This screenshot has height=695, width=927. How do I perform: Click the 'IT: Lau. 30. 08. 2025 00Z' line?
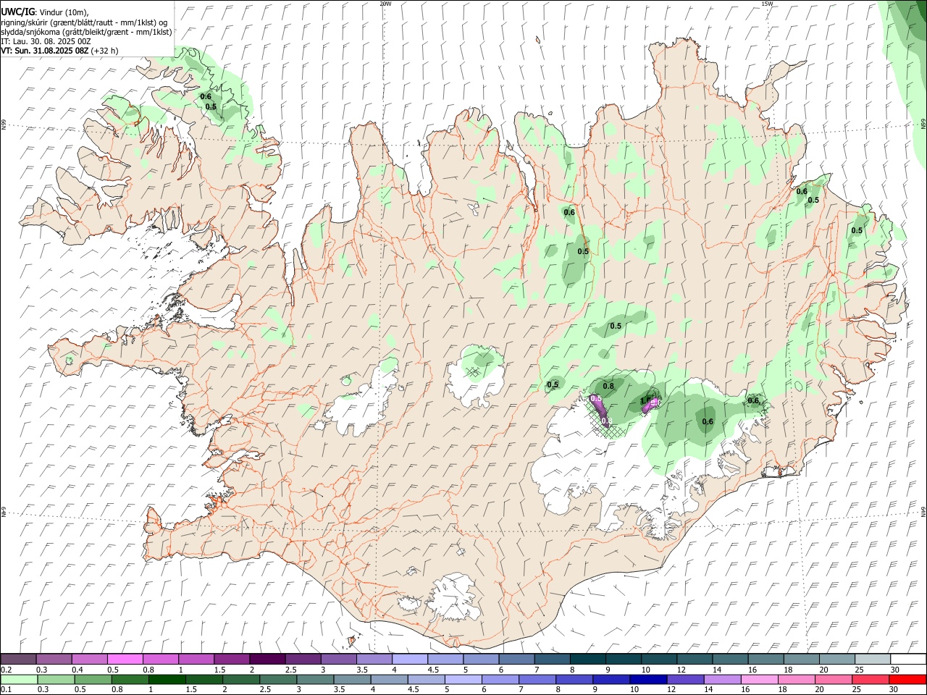(x=46, y=41)
